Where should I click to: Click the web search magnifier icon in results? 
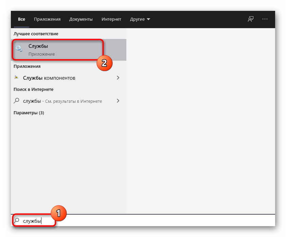(16, 101)
